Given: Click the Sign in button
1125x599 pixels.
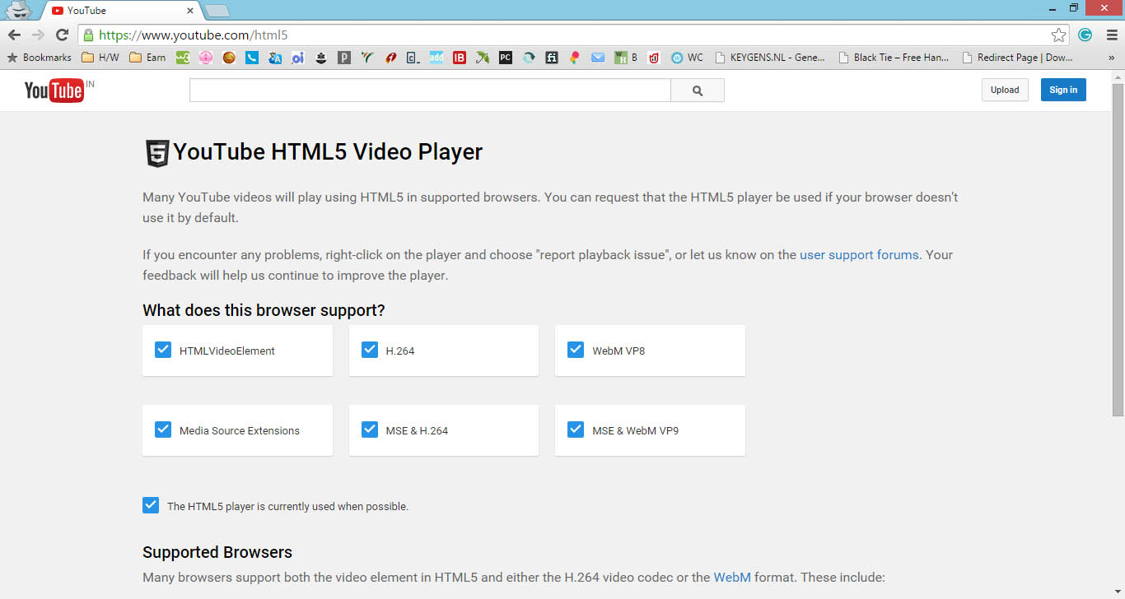Looking at the screenshot, I should tap(1063, 90).
